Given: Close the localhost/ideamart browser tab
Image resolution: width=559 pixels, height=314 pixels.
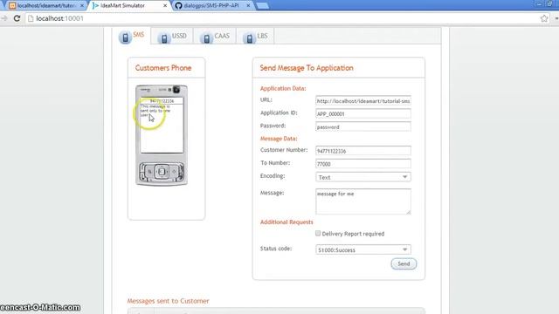Looking at the screenshot, I should pos(81,6).
